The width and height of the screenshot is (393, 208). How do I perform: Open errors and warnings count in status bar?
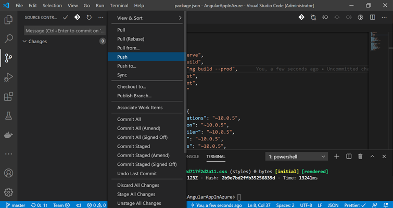(96, 205)
